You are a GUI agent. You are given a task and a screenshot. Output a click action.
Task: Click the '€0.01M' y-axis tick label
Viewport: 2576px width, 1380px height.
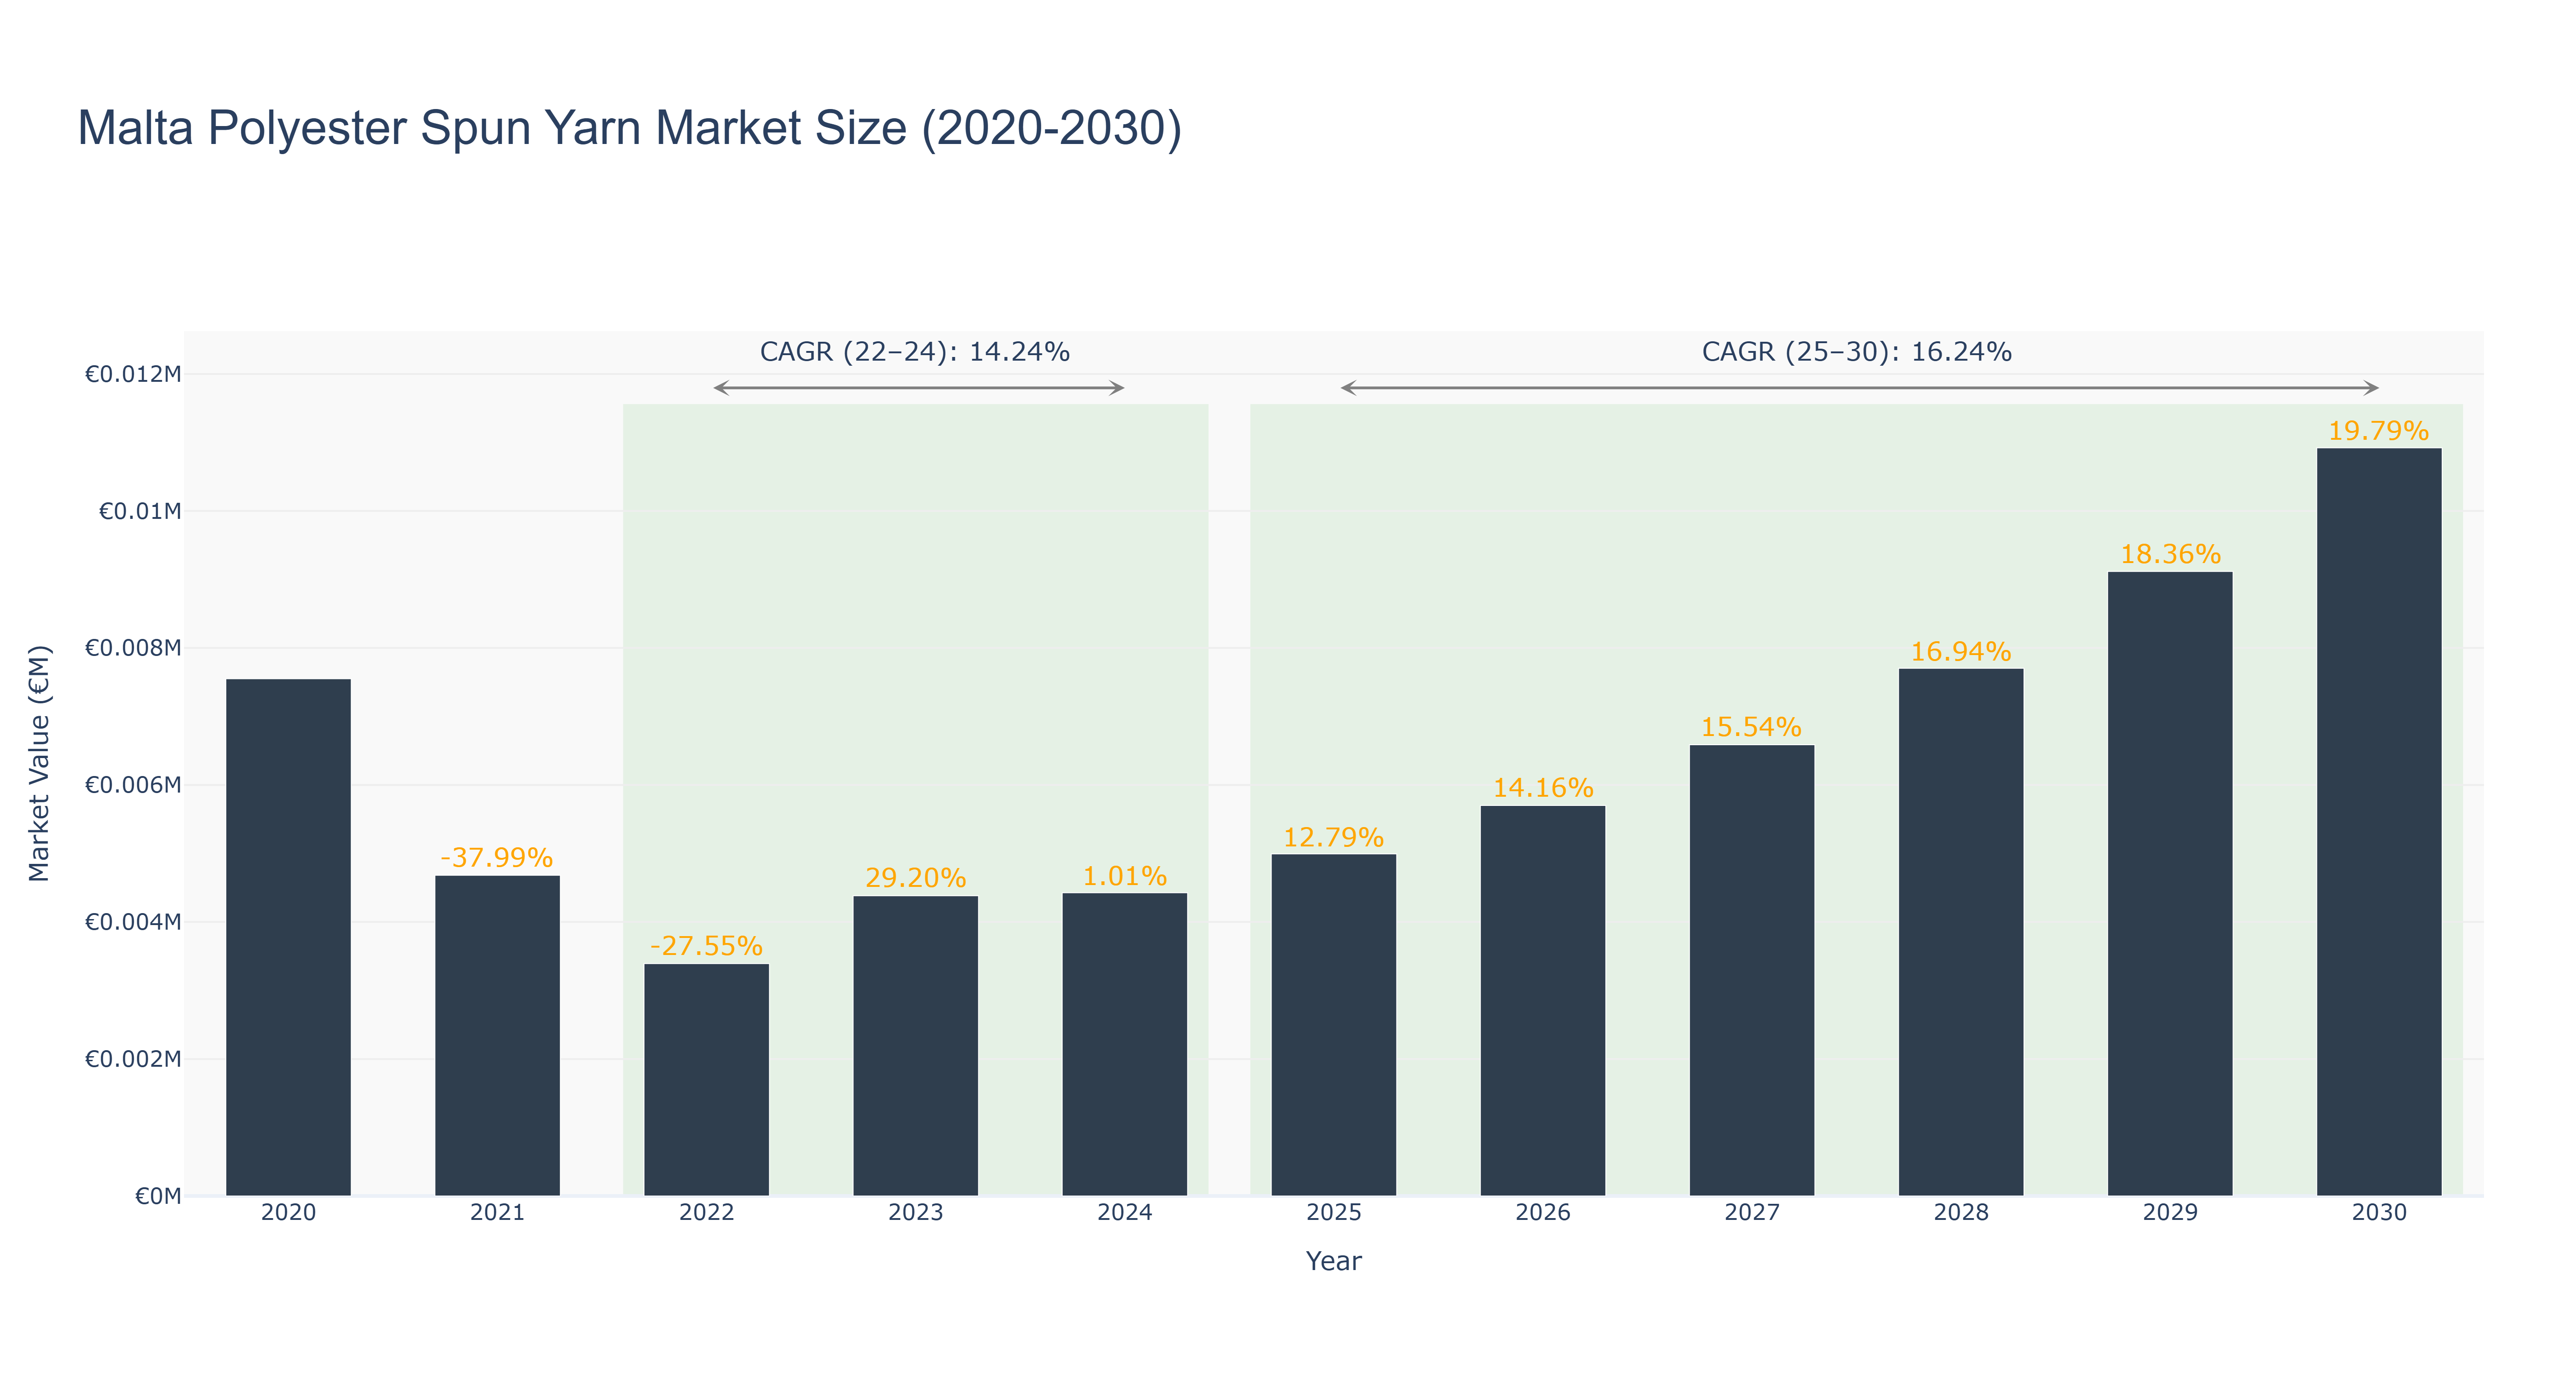click(x=140, y=512)
